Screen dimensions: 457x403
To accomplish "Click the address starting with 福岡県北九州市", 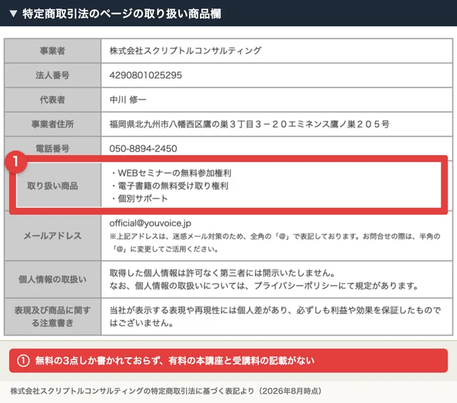I will click(x=250, y=124).
